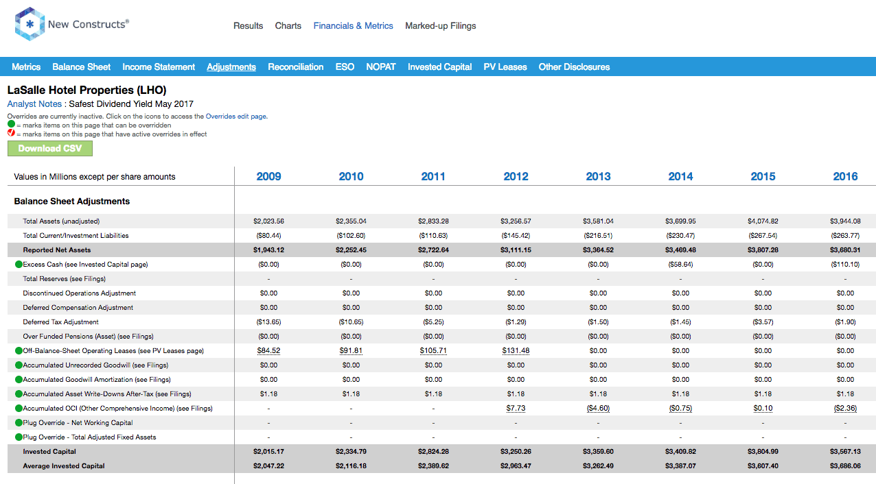Click the $131.48 operating leases value
The height and width of the screenshot is (484, 876).
click(x=516, y=351)
